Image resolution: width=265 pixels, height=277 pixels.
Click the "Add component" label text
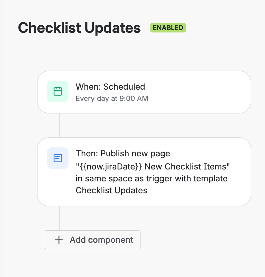click(101, 240)
